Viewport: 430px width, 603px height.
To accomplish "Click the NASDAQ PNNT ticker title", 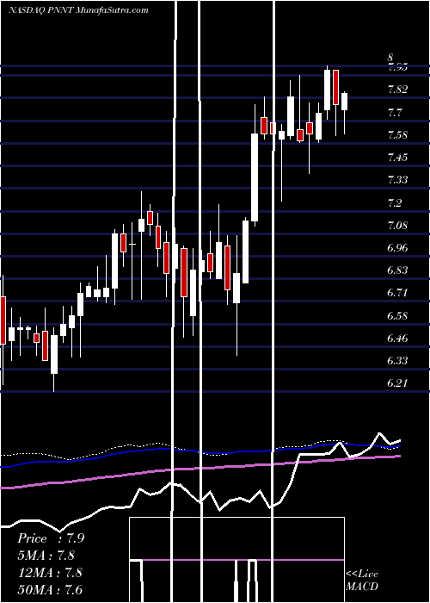I will 79,10.
